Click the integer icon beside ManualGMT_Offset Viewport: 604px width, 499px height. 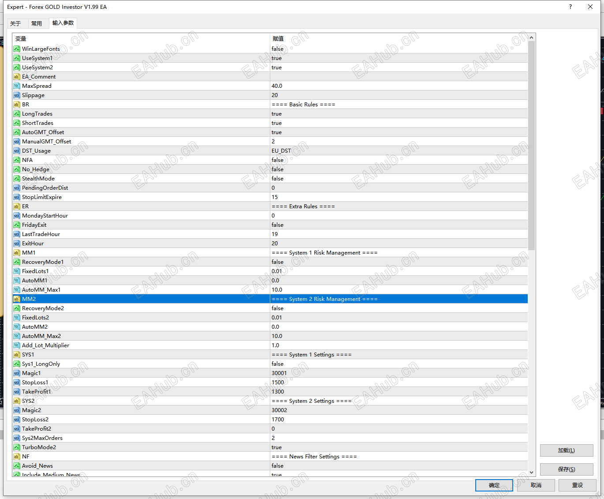(17, 142)
